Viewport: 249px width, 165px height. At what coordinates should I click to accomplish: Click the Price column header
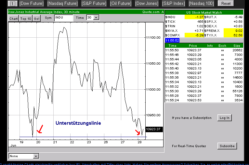193,46
